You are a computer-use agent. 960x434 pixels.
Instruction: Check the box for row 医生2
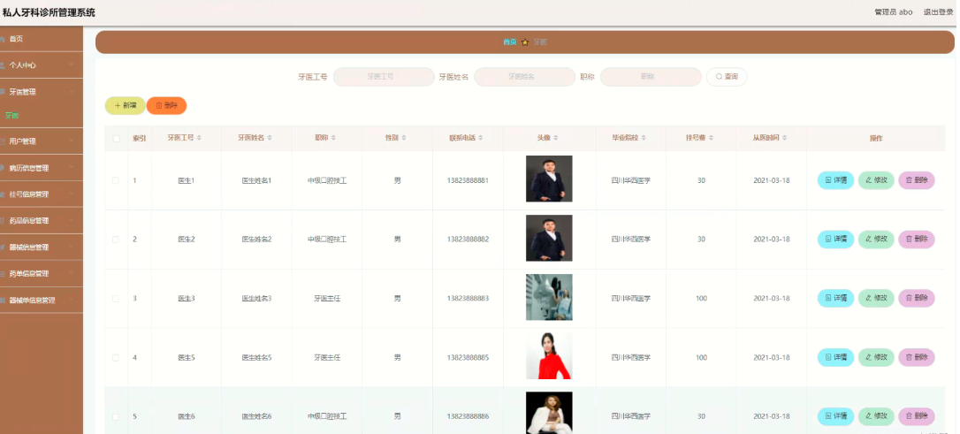pos(117,240)
